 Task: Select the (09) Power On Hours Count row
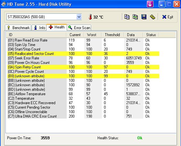pos(83,63)
